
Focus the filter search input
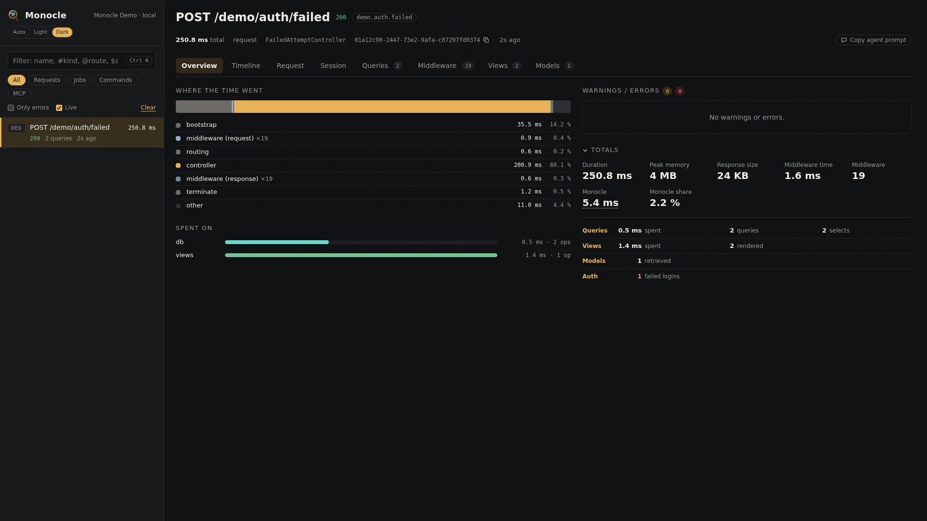(82, 61)
